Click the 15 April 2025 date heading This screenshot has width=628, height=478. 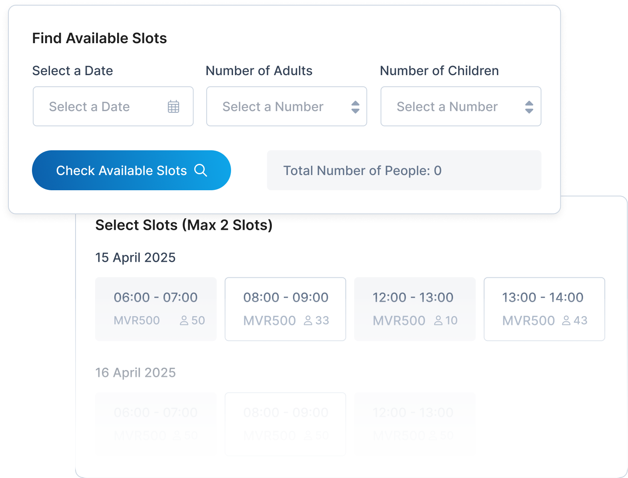click(135, 257)
